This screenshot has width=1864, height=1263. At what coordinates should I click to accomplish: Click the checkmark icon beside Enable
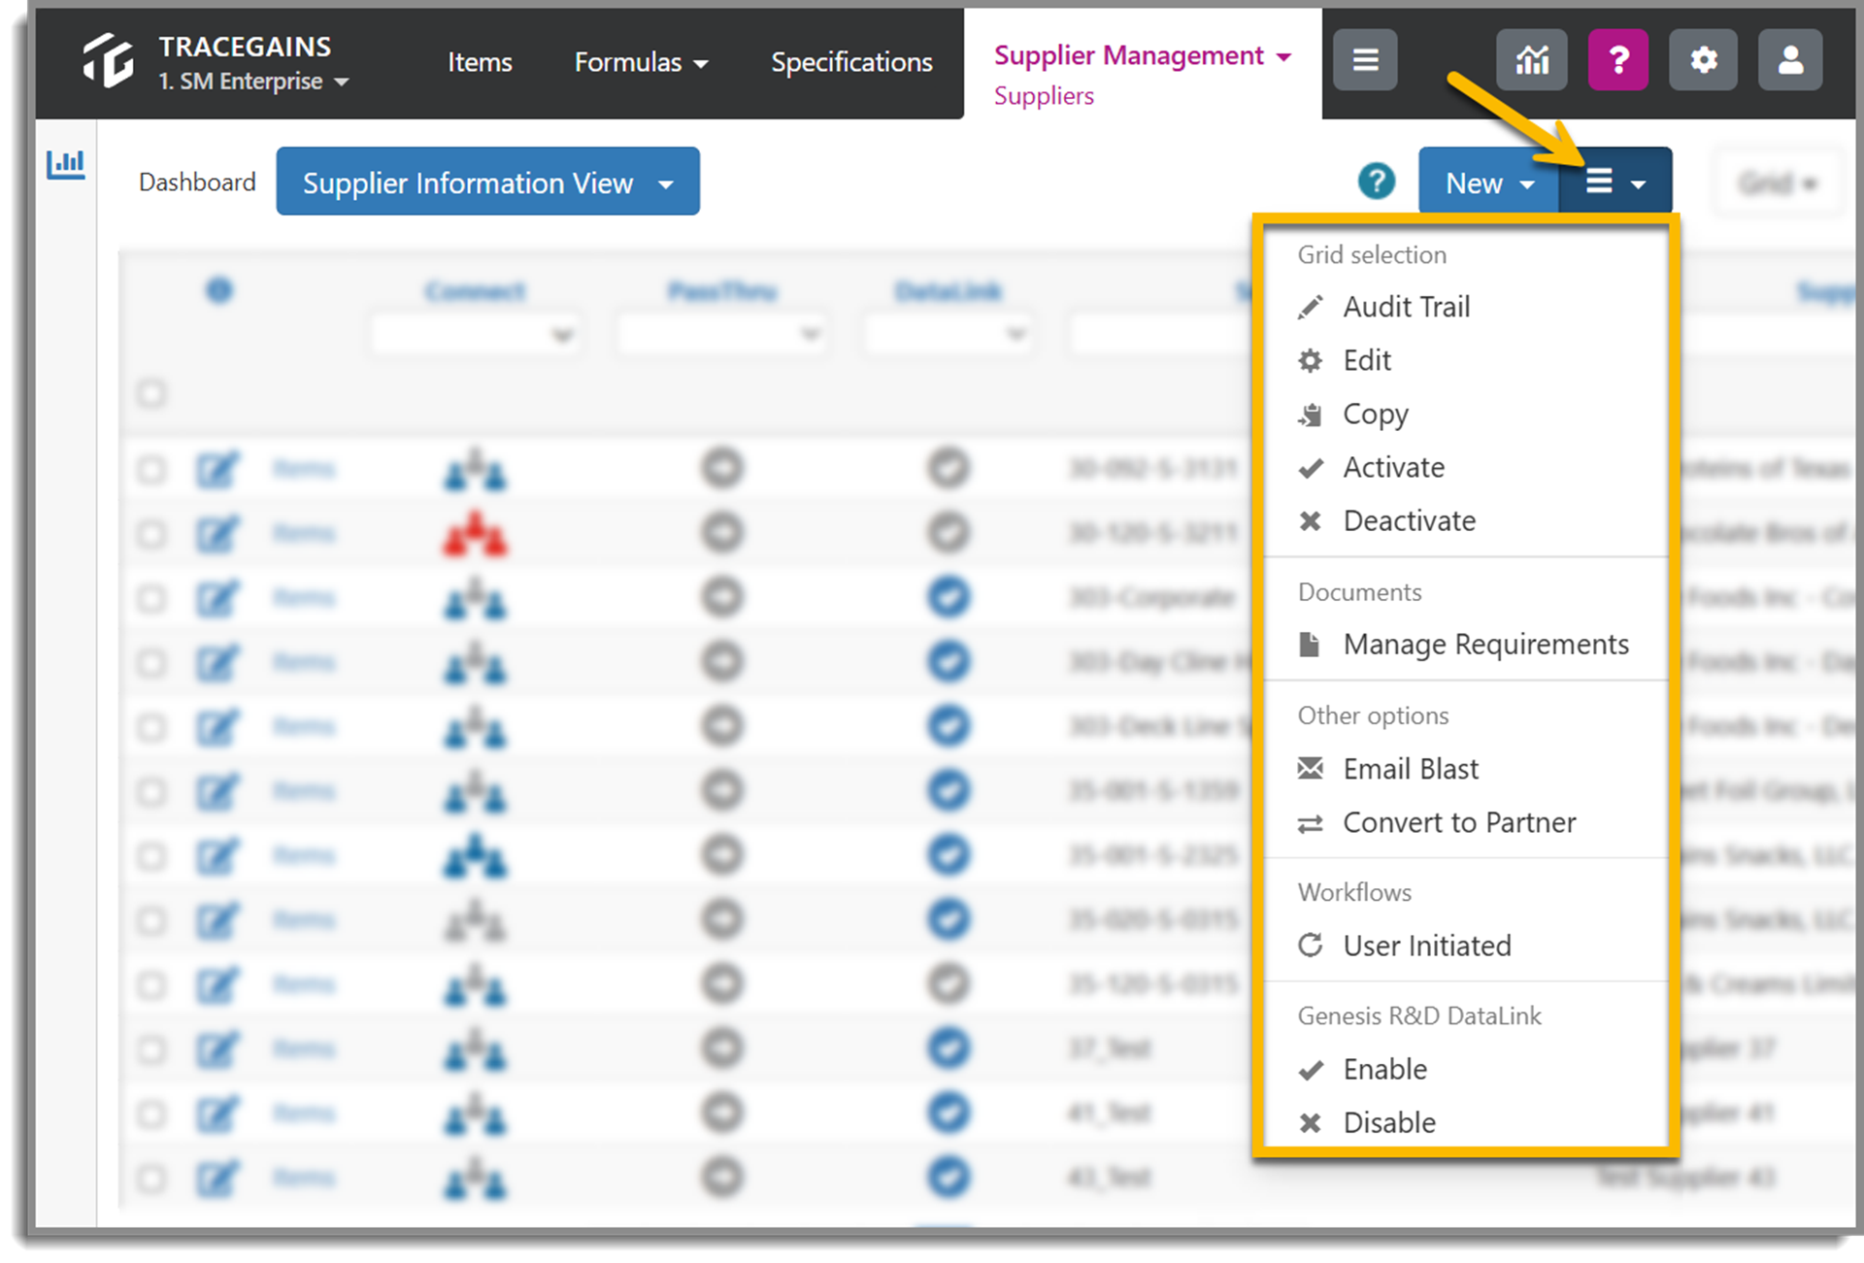(x=1310, y=1070)
